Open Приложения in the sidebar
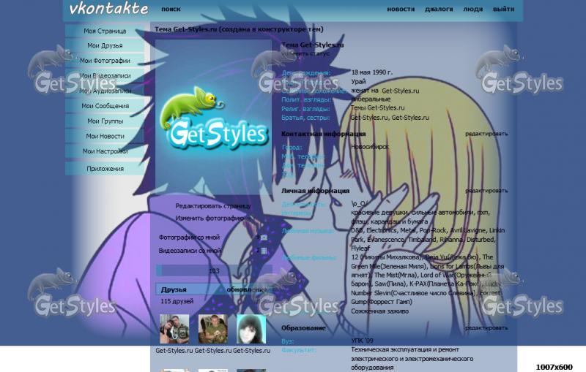586x372 pixels. click(x=105, y=169)
